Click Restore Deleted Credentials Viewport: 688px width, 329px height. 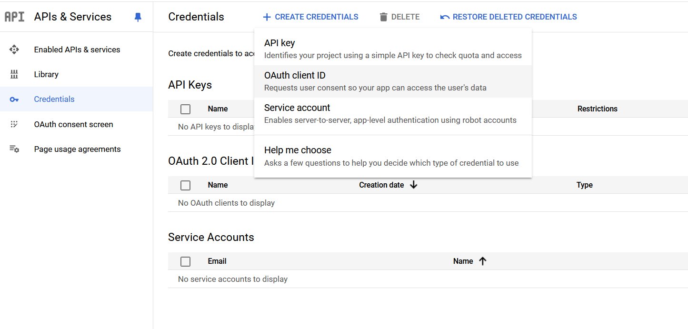(509, 17)
